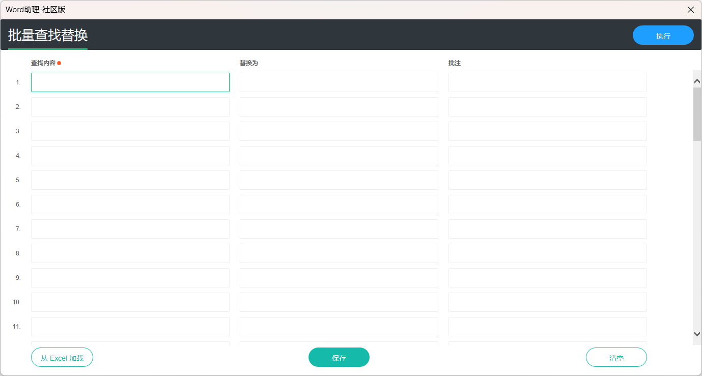This screenshot has height=376, width=702.
Task: Focus row 6 替换为 field
Action: [339, 205]
